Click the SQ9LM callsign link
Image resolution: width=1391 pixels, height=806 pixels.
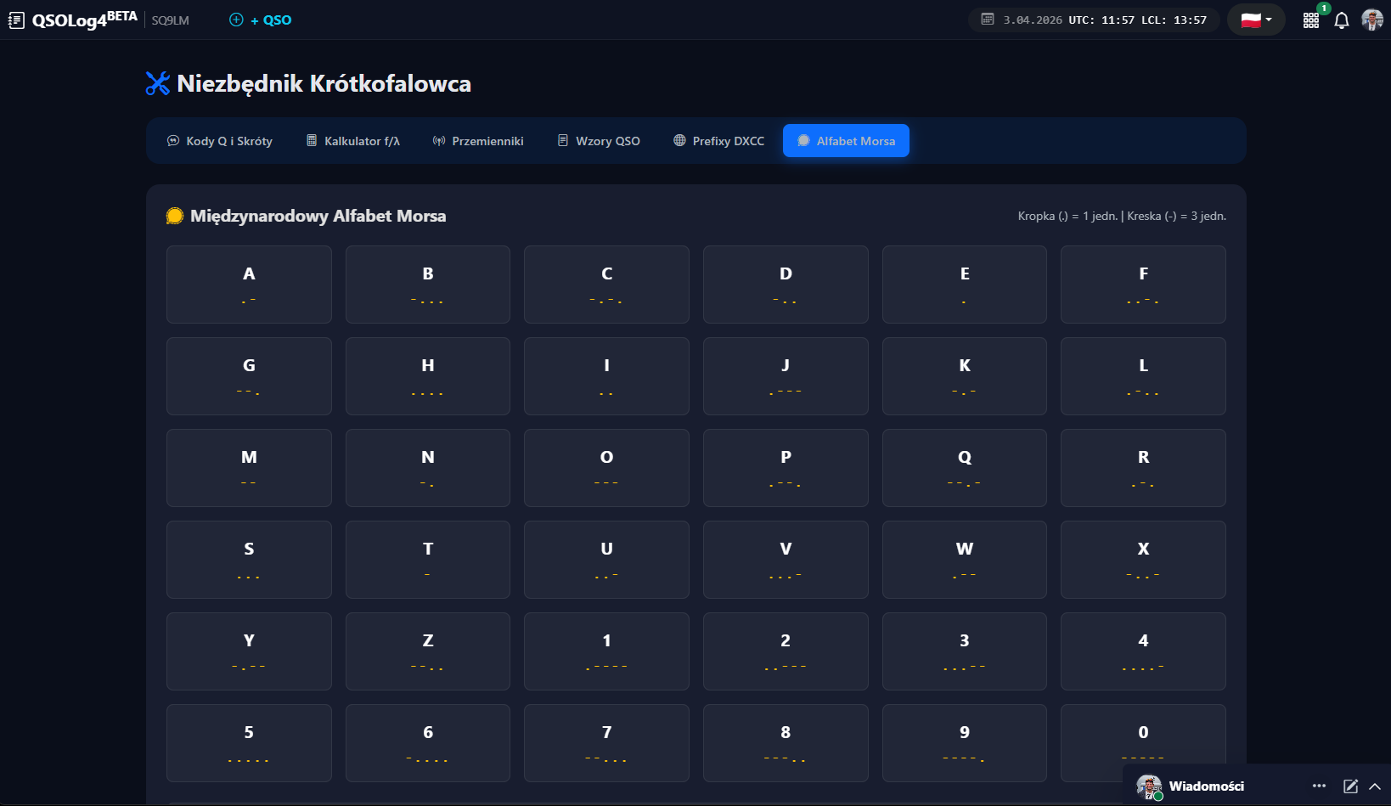point(171,20)
